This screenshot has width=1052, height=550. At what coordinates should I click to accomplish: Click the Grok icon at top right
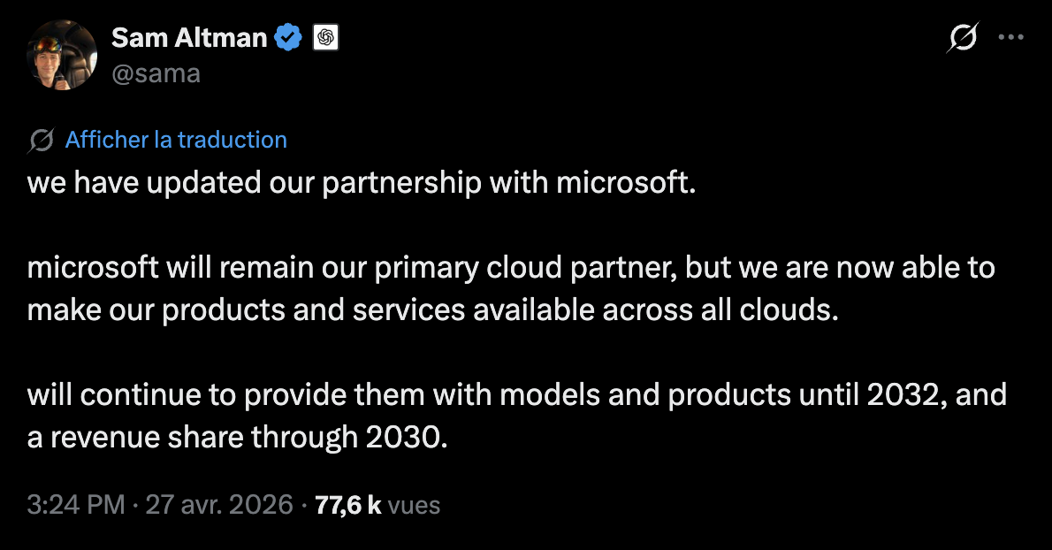962,38
